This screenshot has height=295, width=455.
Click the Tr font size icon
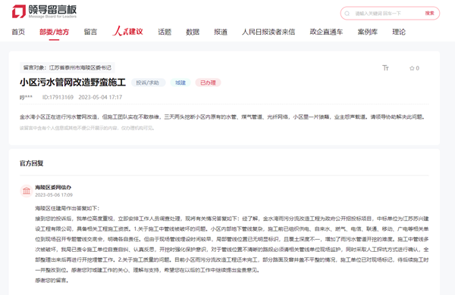pos(385,68)
